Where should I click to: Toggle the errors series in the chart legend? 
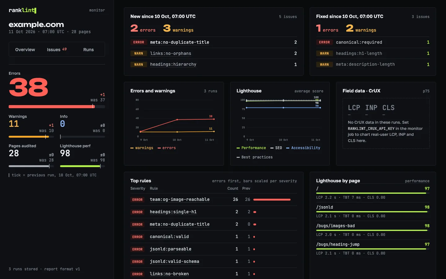[x=167, y=148]
